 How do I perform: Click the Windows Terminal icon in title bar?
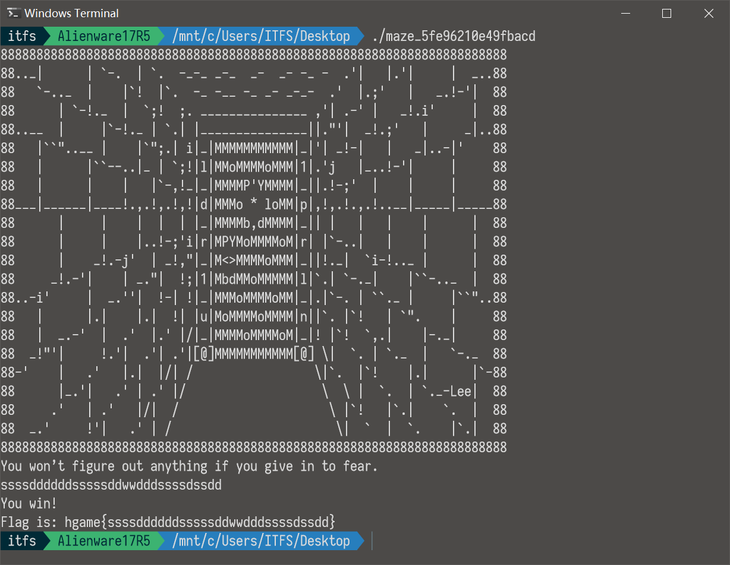pos(13,13)
